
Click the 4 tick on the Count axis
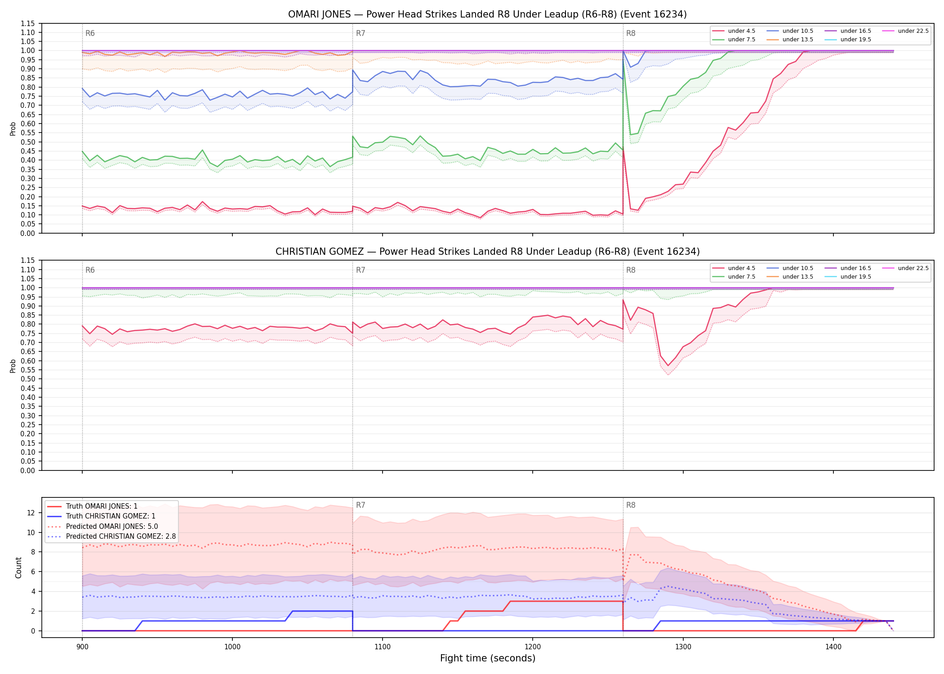[x=33, y=591]
